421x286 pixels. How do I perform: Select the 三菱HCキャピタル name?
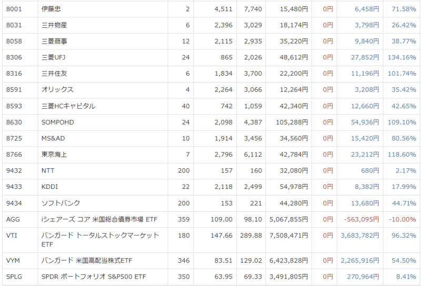click(x=68, y=106)
